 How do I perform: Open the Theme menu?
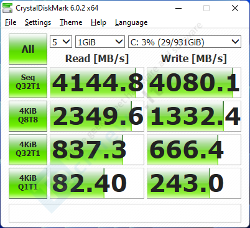[x=71, y=22]
